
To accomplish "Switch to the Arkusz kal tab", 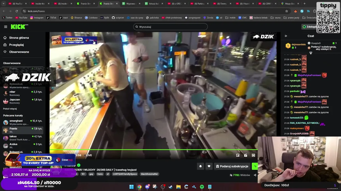I will point(154,4).
